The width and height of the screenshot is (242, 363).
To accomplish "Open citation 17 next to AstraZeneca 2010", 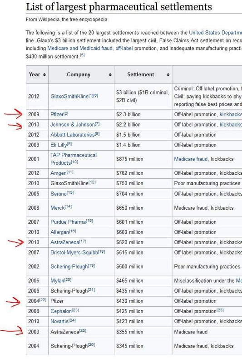I will point(83,241).
